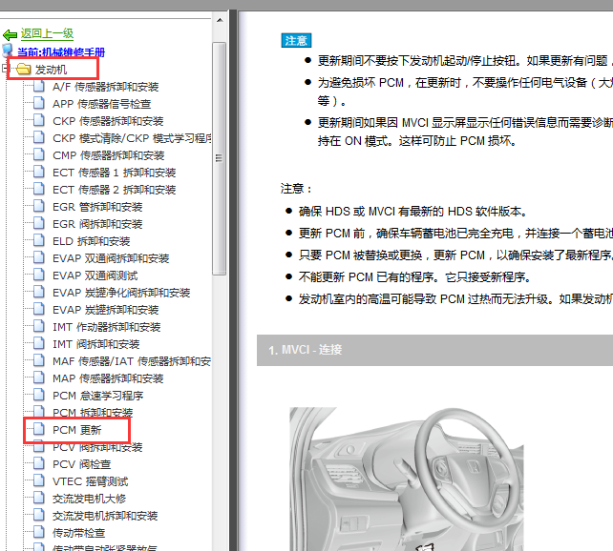Click scroll-up arrow of tree panel
This screenshot has width=613, height=551.
[x=220, y=20]
